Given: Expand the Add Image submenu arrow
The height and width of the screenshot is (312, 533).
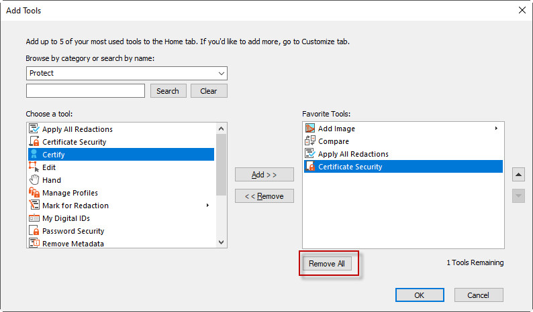Looking at the screenshot, I should [496, 129].
